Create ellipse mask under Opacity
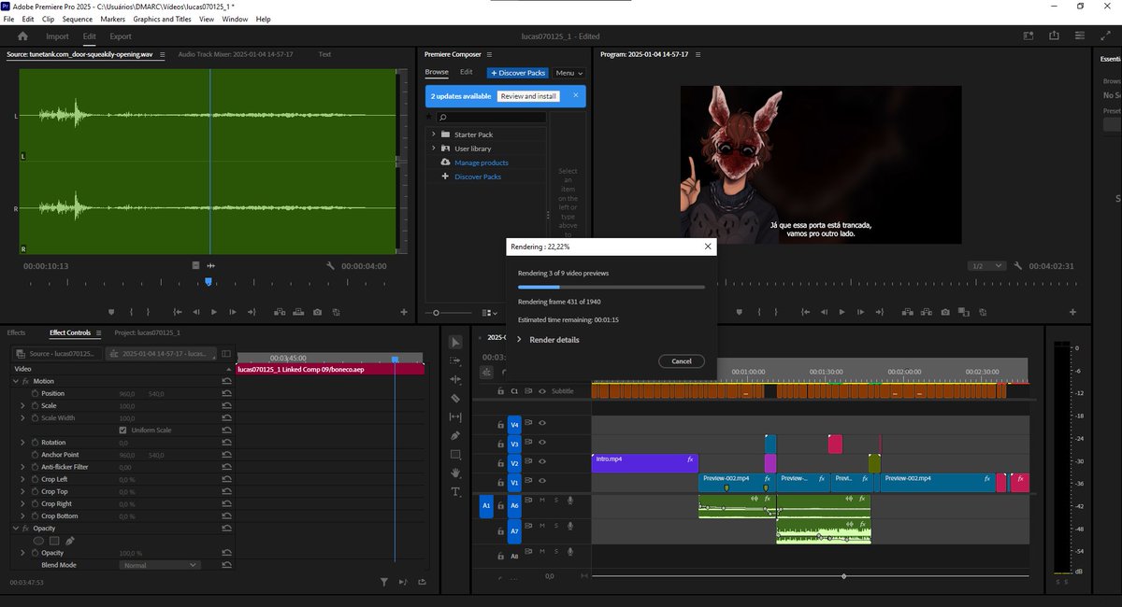 (39, 541)
